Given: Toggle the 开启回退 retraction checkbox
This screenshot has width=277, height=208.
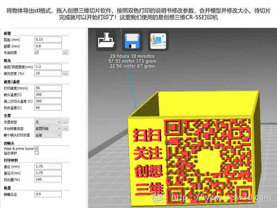Looking at the screenshot, I should (x=36, y=52).
